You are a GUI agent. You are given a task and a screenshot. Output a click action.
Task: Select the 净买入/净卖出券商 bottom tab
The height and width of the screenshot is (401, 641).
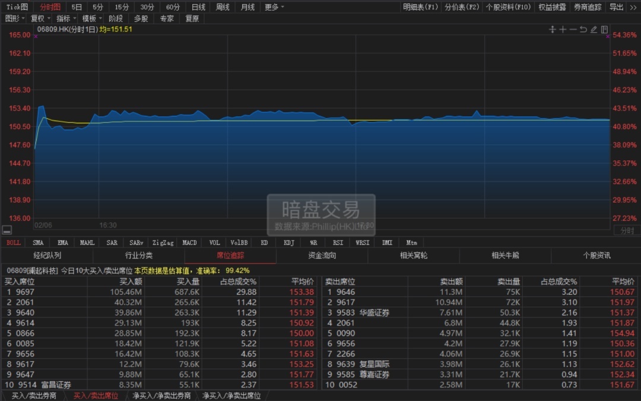(161, 396)
